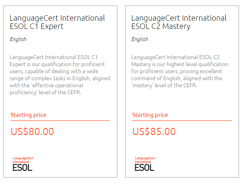Click the Starting price label in C2 Mastery card
This screenshot has height=185, width=248.
(x=150, y=115)
